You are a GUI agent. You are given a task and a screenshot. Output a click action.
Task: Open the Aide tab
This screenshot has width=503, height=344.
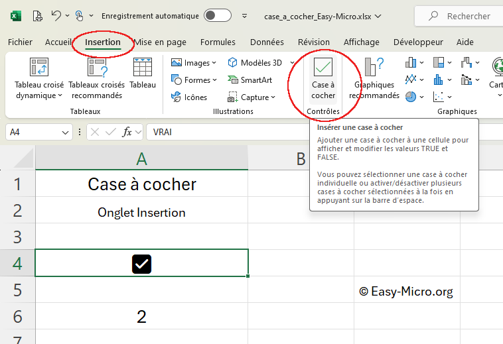click(465, 42)
